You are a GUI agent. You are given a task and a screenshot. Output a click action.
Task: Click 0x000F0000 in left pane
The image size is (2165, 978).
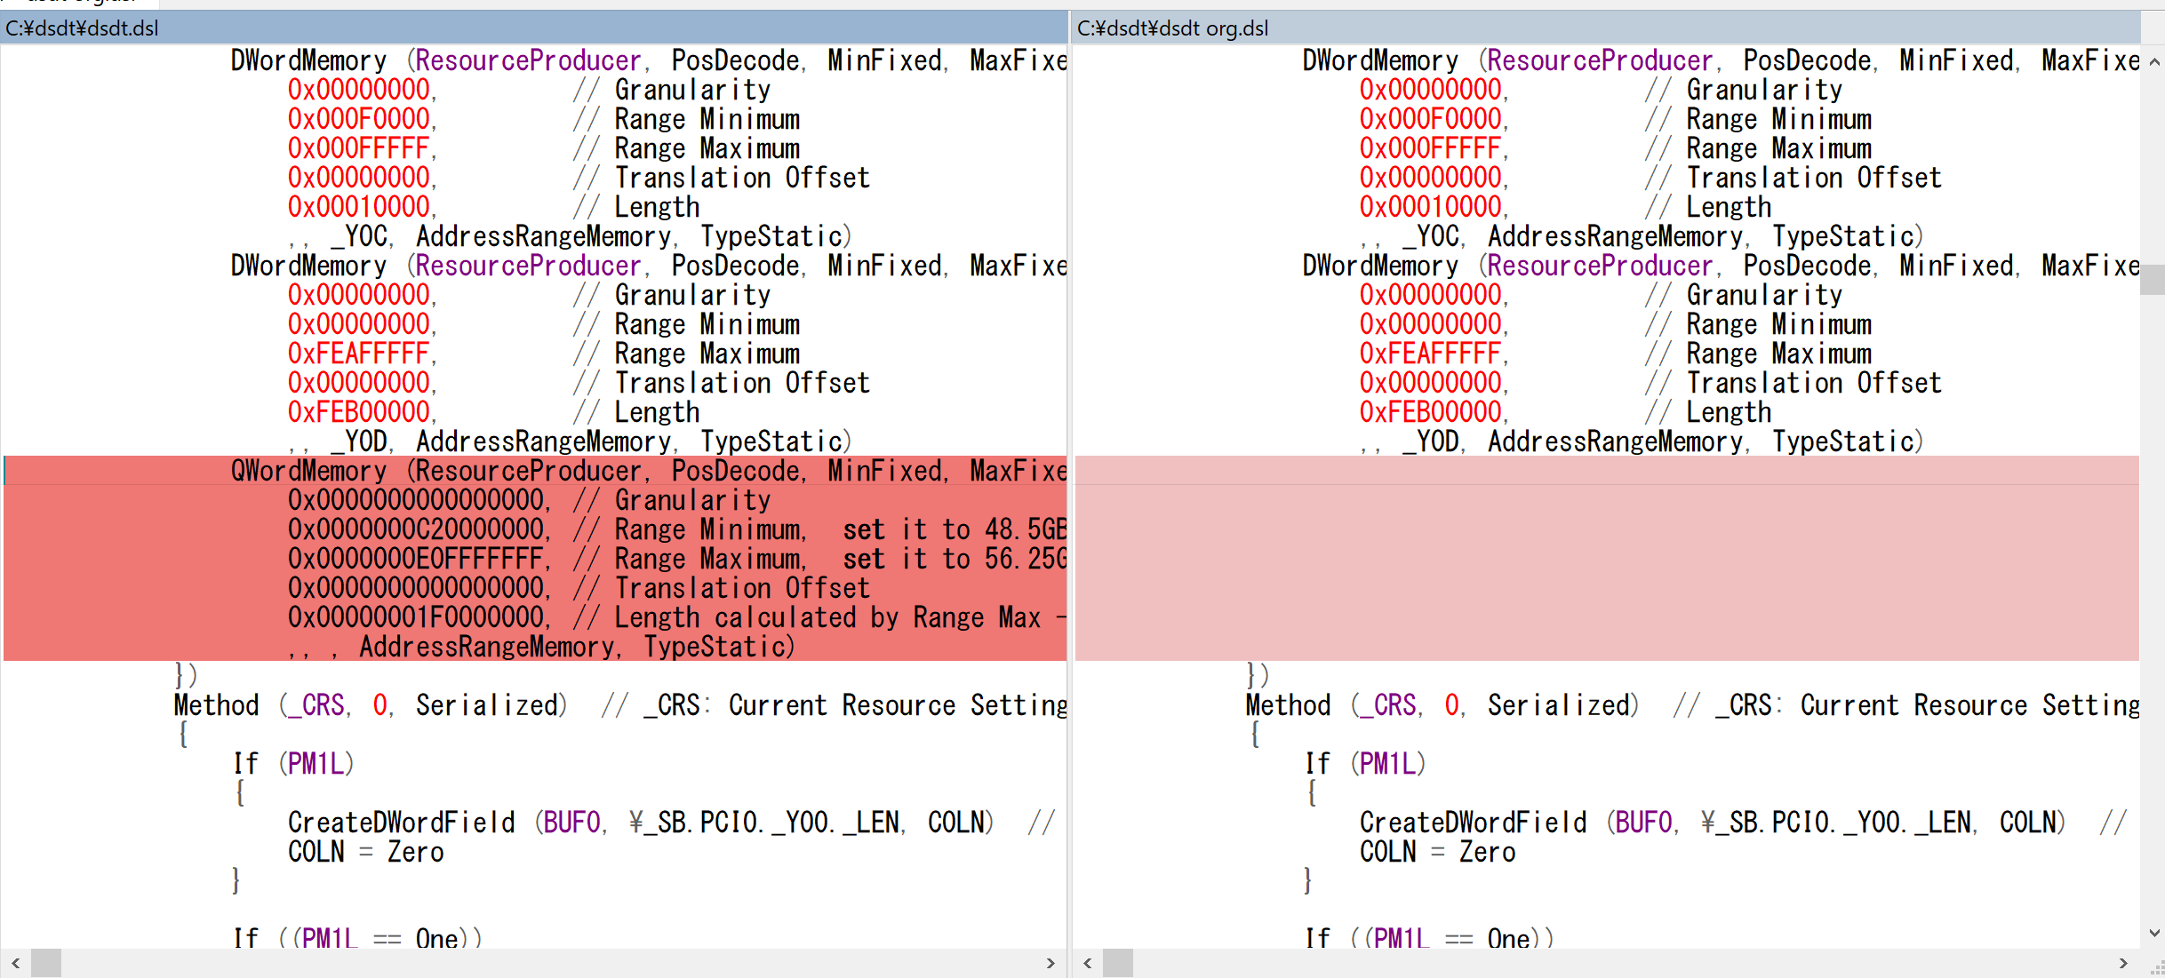click(x=359, y=119)
